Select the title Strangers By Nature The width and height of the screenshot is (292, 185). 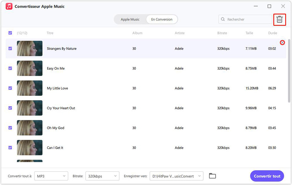(61, 49)
